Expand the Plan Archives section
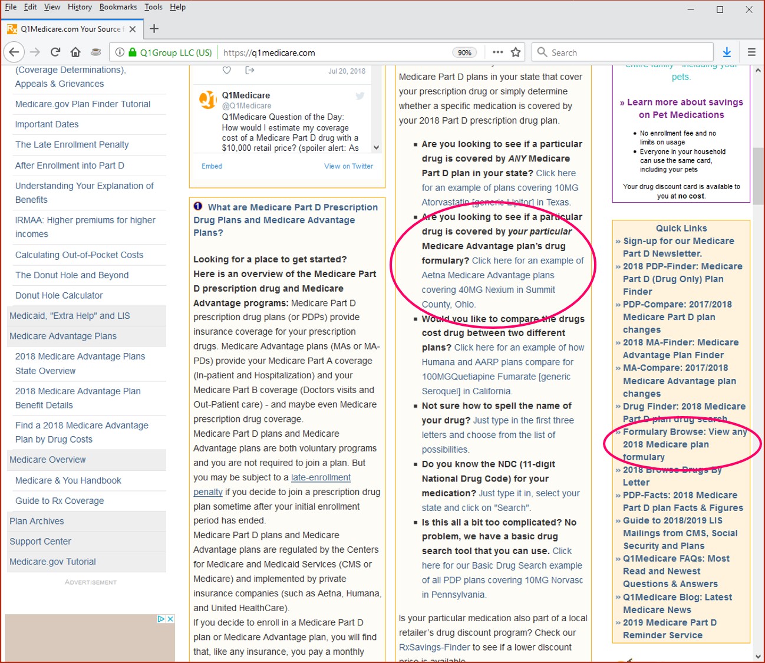 tap(87, 521)
